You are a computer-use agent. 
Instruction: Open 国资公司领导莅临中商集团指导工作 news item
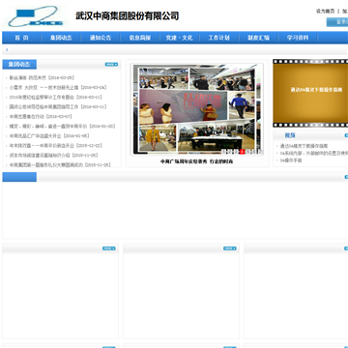click(x=58, y=107)
